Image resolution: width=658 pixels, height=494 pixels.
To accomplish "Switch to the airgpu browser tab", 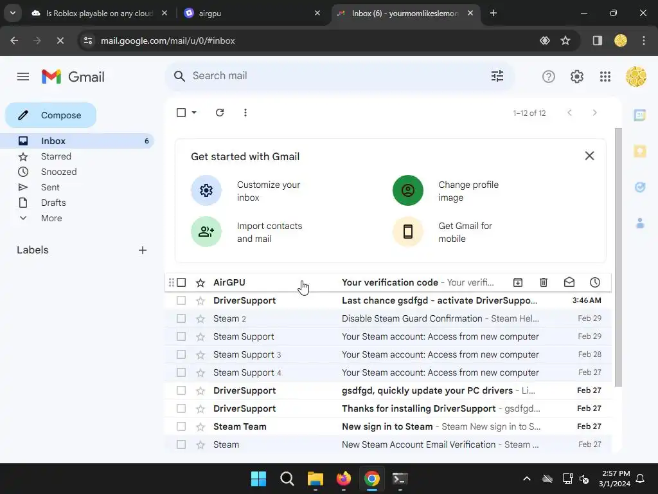I will click(x=252, y=14).
